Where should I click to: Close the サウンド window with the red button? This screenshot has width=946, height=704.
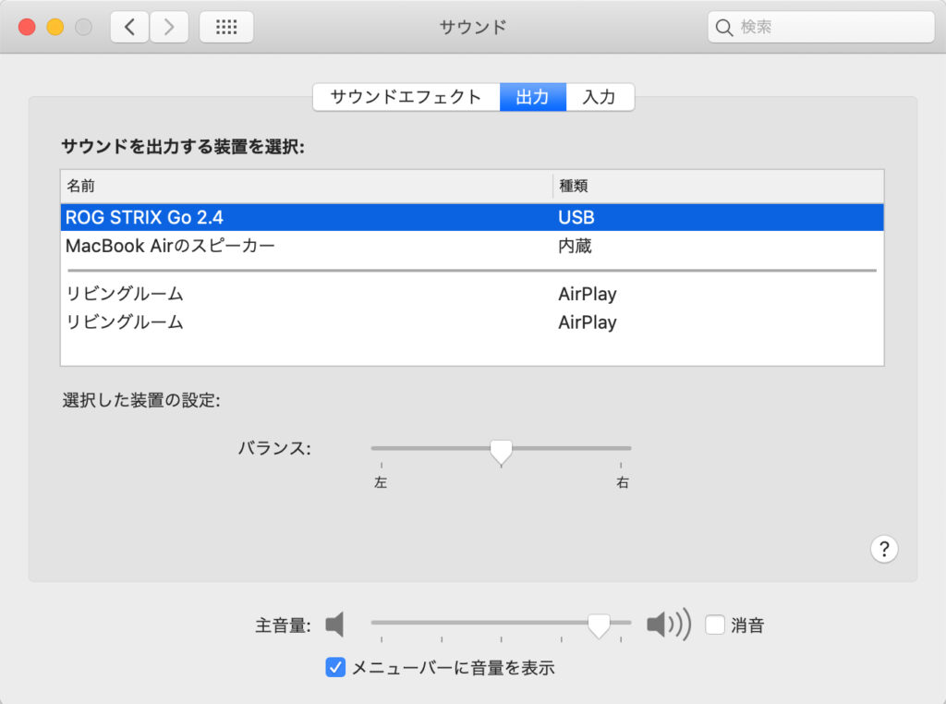pyautogui.click(x=27, y=27)
